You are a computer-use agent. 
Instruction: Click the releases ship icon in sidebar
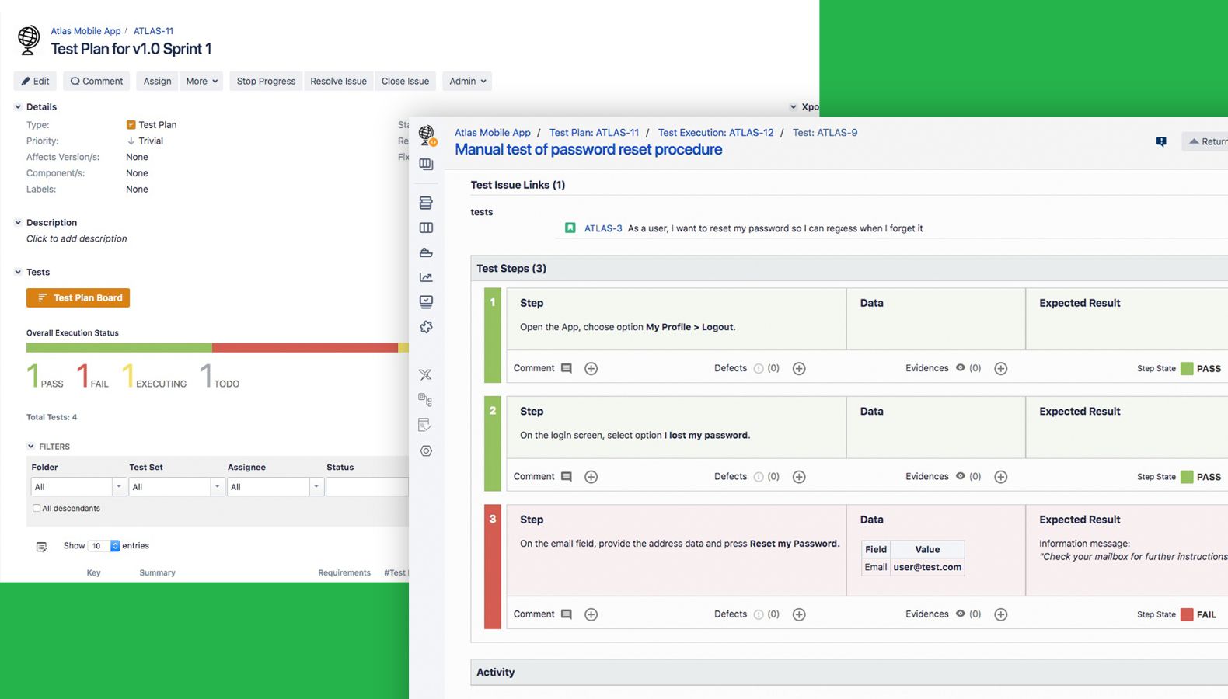pyautogui.click(x=426, y=252)
